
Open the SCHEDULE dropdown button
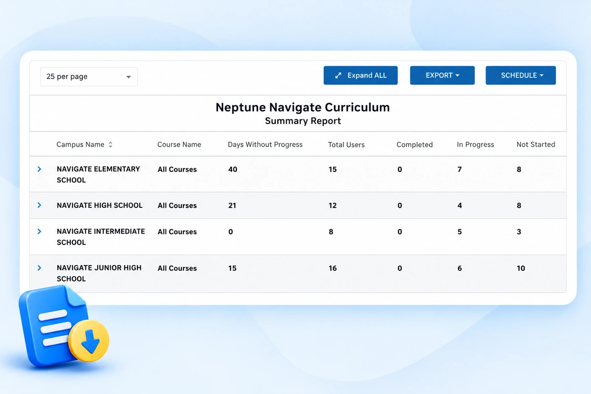521,75
